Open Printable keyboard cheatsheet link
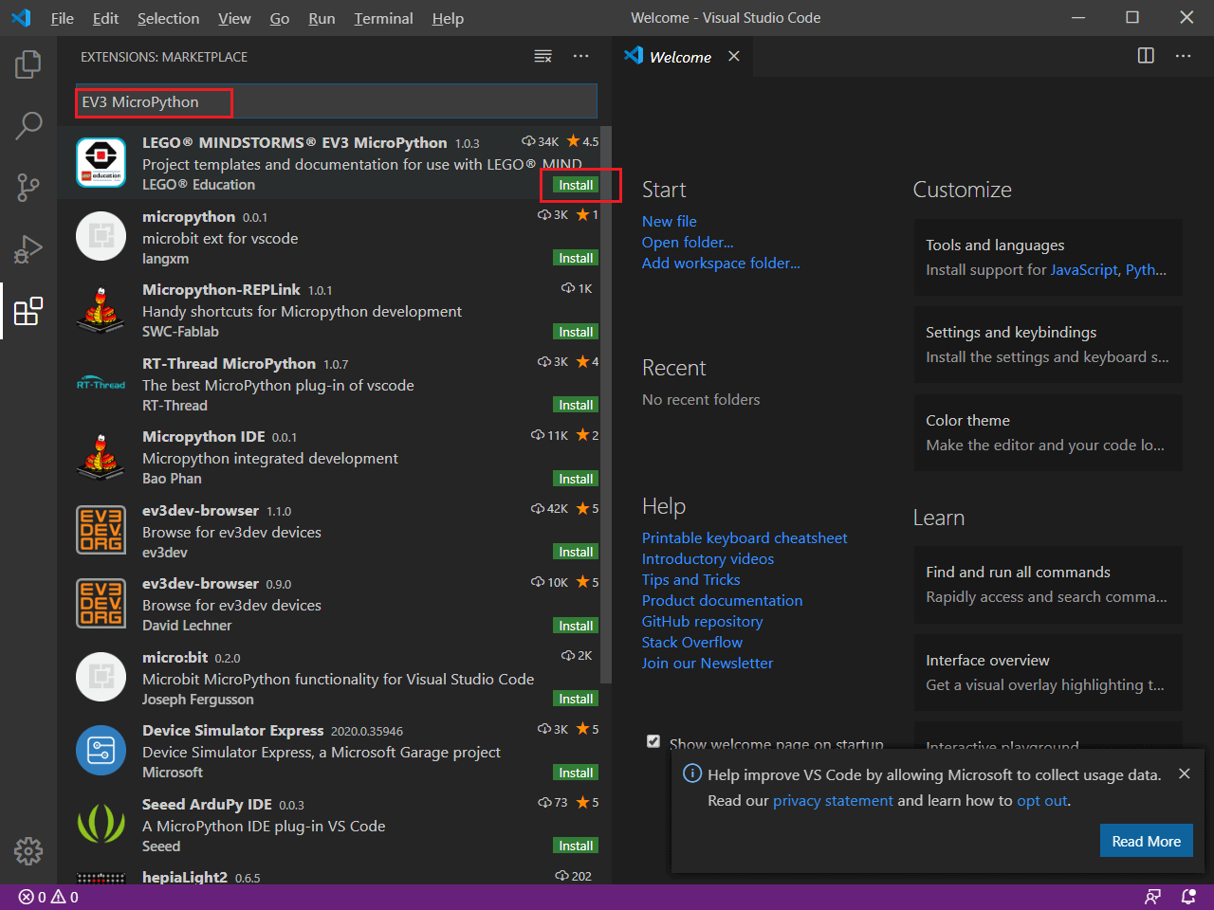The width and height of the screenshot is (1214, 910). pyautogui.click(x=745, y=537)
